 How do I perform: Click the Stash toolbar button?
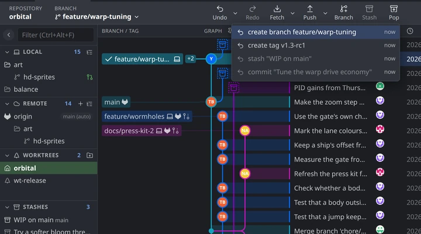(x=369, y=13)
